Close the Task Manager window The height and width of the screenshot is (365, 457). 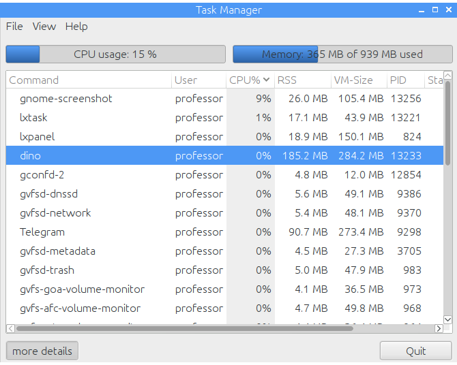pos(449,10)
